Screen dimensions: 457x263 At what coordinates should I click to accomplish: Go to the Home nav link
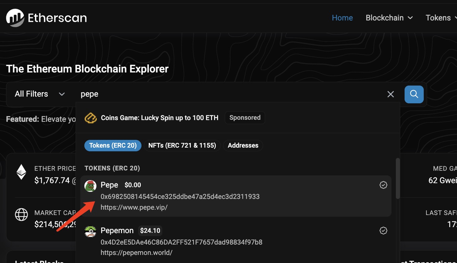(x=342, y=18)
